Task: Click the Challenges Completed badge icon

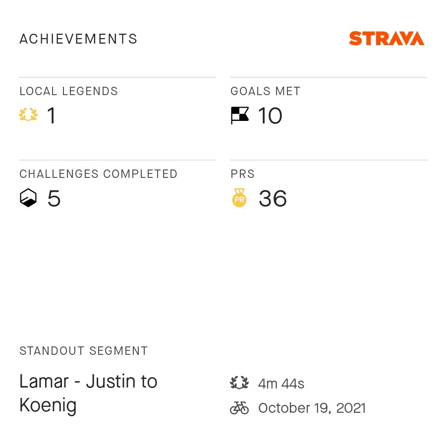Action: (x=28, y=198)
